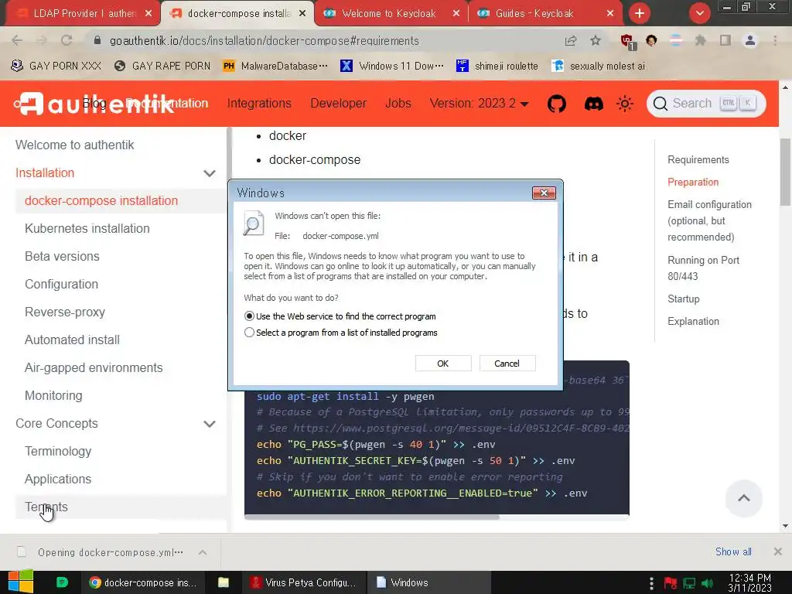792x594 pixels.
Task: Toggle dark mode with the sun icon
Action: pyautogui.click(x=625, y=104)
